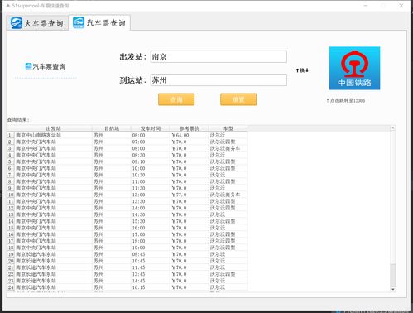
Task: Click the scroll down arrow of results list
Action: (x=393, y=289)
